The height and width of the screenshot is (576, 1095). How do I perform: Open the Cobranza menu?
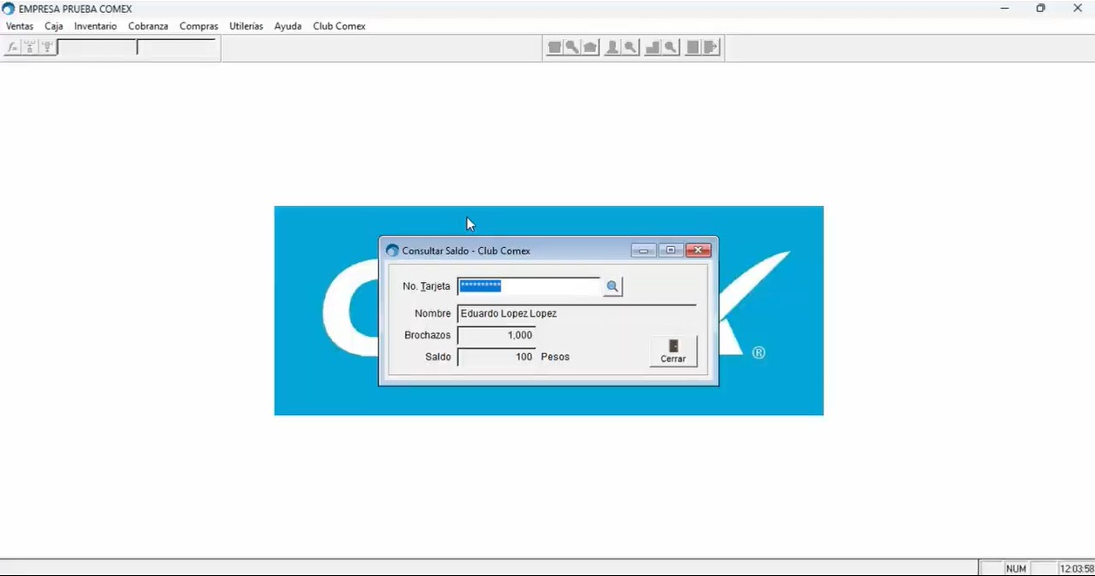(148, 26)
